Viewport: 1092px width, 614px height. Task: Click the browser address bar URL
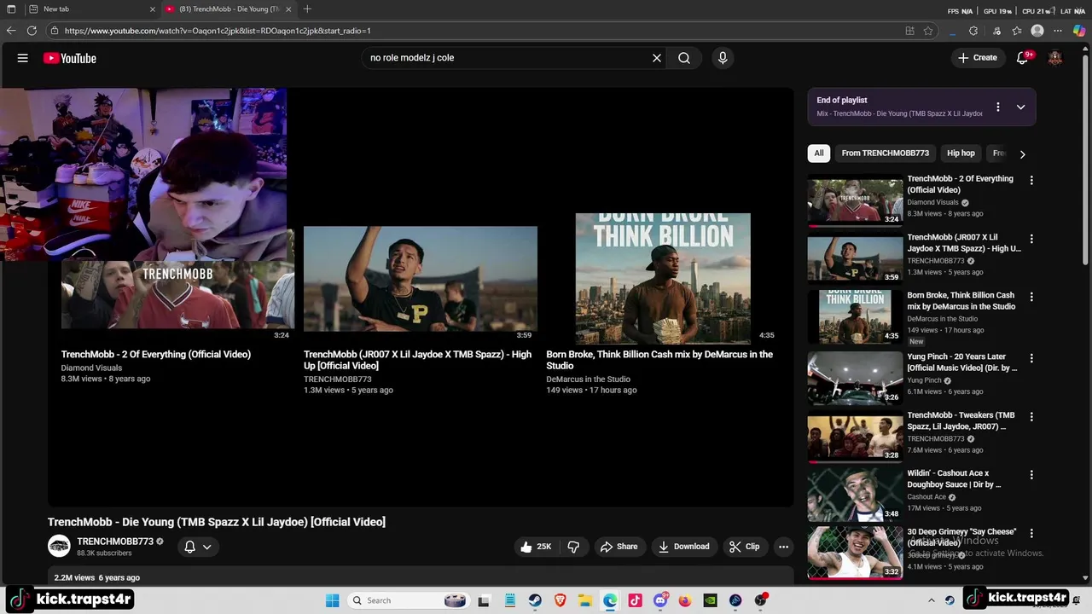[x=218, y=31]
